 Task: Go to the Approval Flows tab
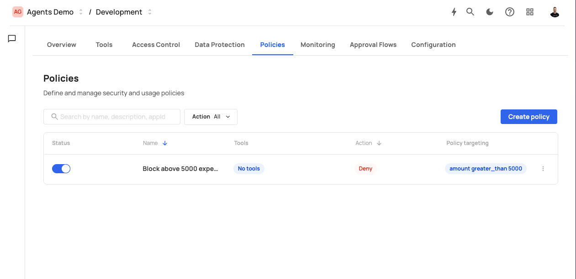coord(373,45)
